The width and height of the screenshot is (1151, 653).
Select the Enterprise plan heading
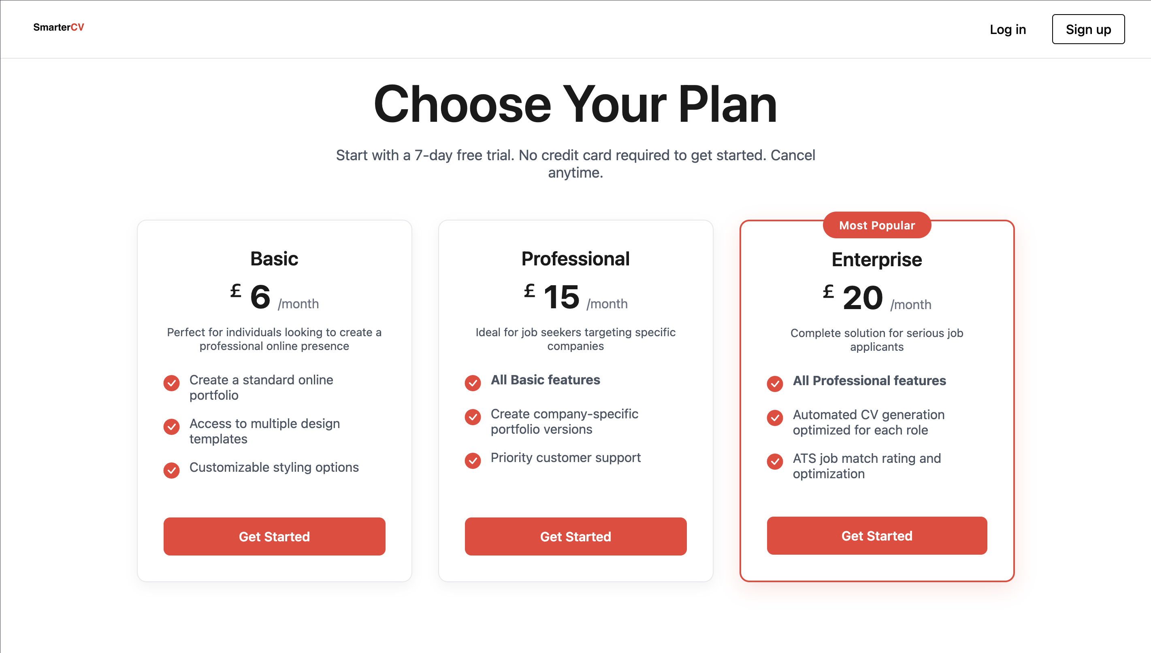click(x=877, y=260)
